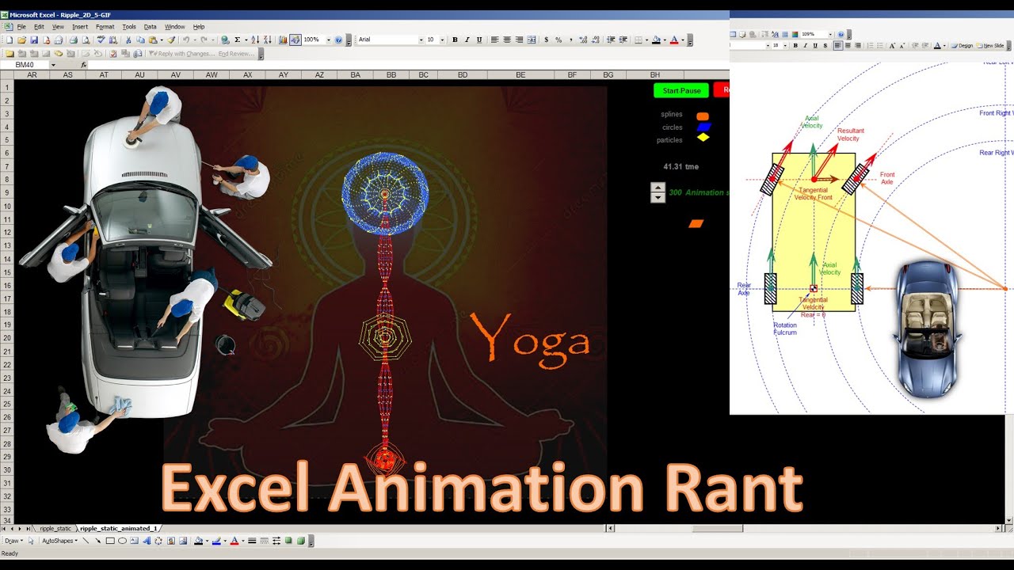Toggle Align Left in Excel toolbar

coord(495,40)
